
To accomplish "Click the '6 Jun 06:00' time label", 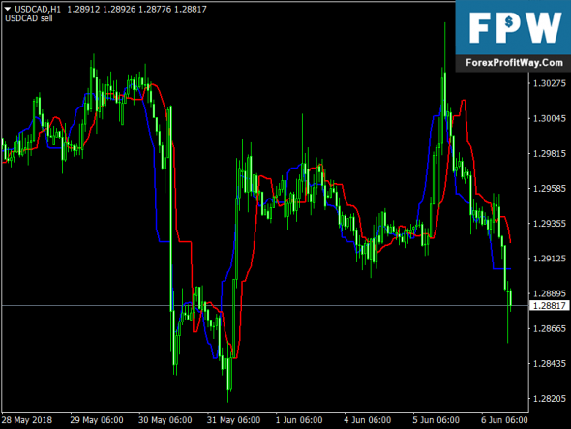I will pos(504,420).
